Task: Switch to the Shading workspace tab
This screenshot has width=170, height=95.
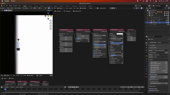Action: pyautogui.click(x=56, y=6)
